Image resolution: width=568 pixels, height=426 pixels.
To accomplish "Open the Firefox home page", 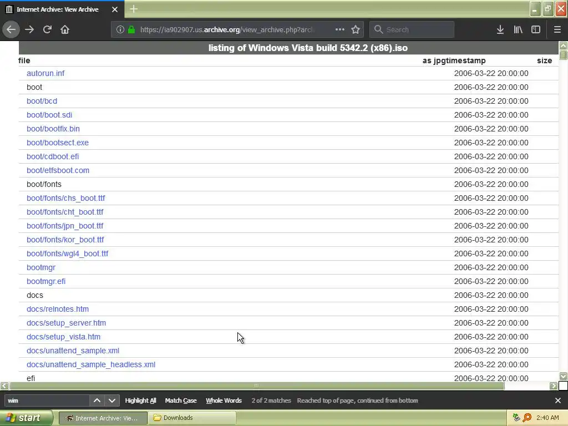I will pos(65,29).
